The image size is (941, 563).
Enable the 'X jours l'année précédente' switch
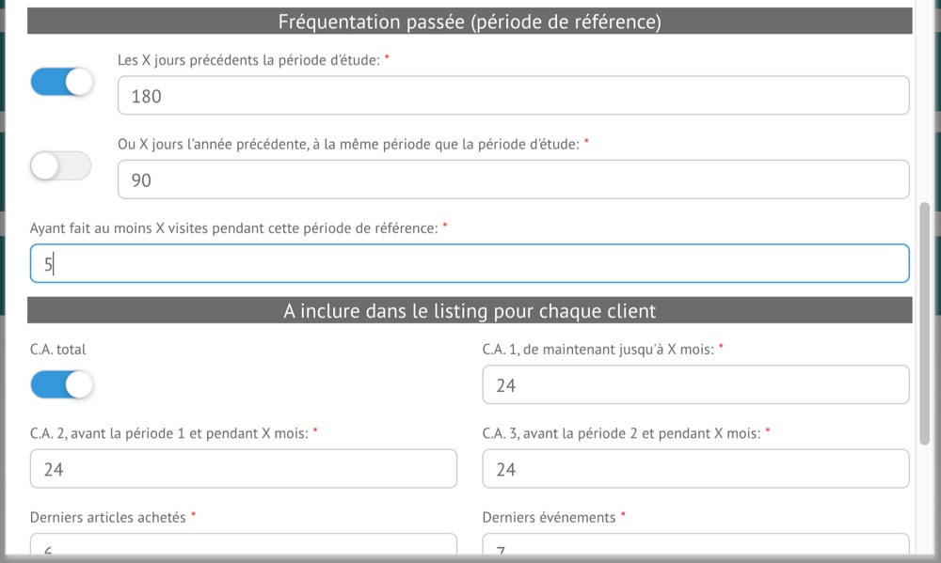[x=61, y=166]
